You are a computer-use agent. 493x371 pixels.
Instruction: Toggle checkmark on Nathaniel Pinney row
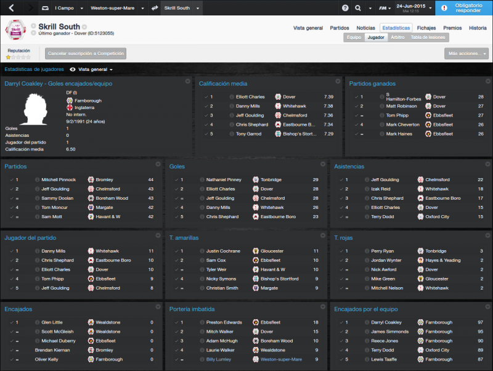[x=177, y=180]
